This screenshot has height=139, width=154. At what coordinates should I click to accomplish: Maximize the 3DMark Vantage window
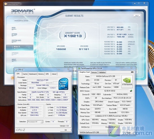(139, 3)
